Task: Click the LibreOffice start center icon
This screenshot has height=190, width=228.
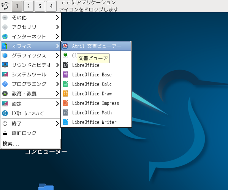Action: coord(65,65)
